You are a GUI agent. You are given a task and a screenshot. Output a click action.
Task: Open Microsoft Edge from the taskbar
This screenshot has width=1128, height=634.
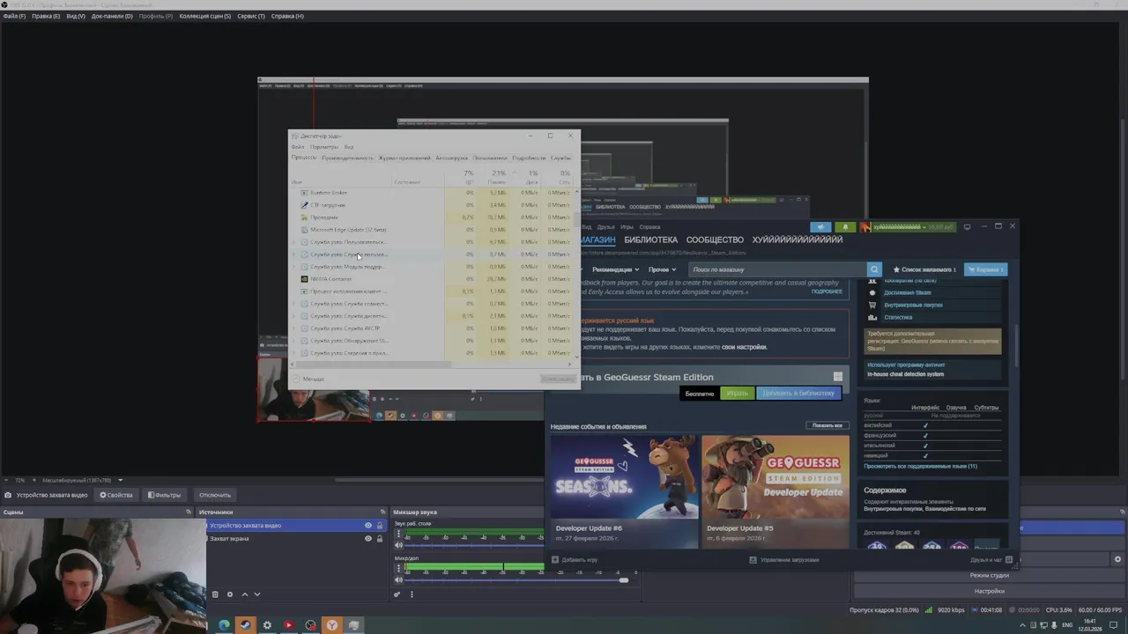[224, 625]
